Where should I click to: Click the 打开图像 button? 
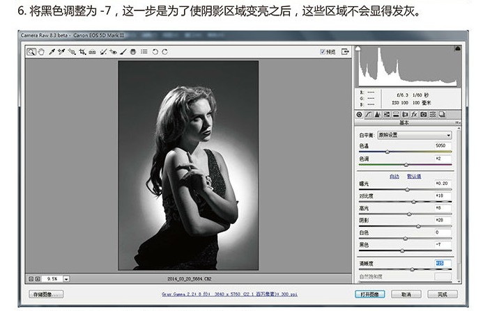click(x=369, y=294)
